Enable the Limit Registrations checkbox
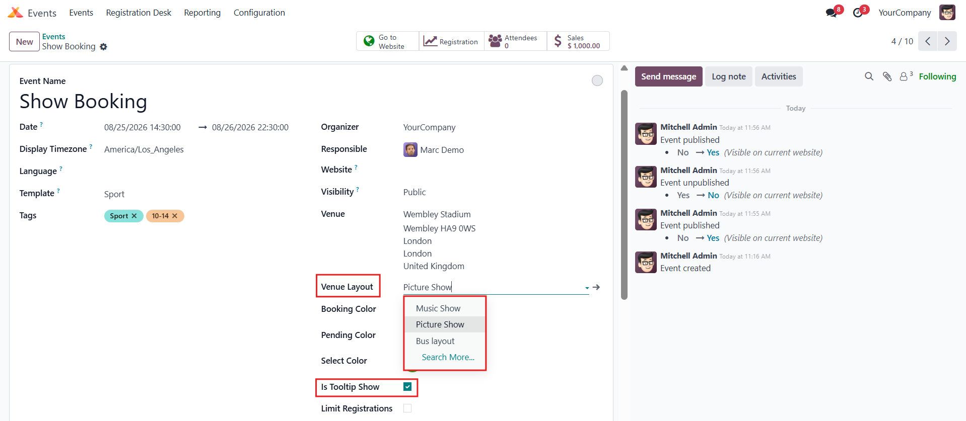This screenshot has width=966, height=421. [407, 408]
